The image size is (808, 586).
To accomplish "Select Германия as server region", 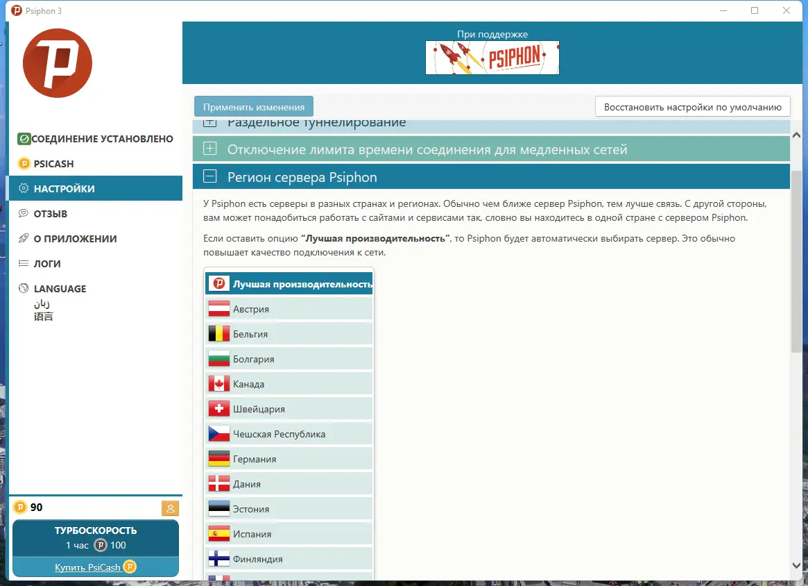I will tap(289, 458).
